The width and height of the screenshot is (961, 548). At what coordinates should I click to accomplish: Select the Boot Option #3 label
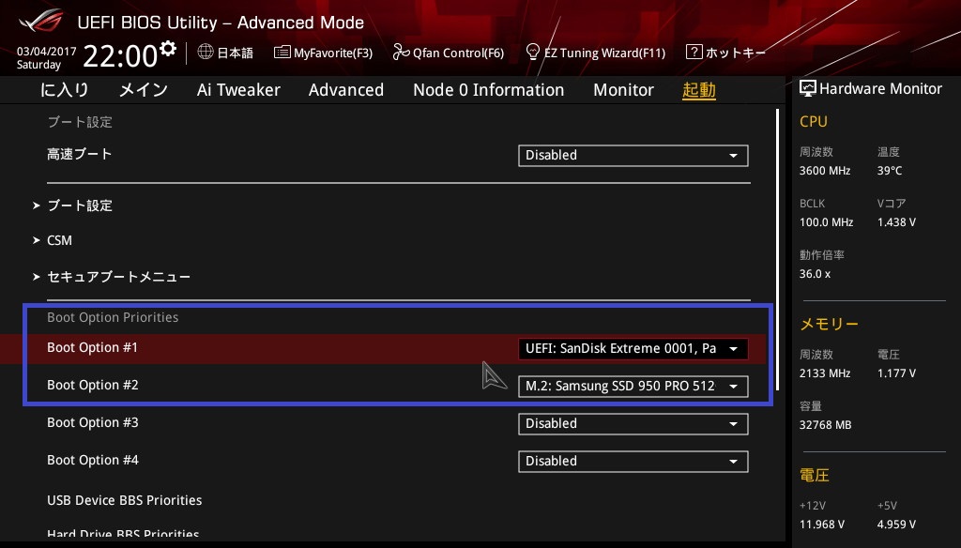(x=93, y=422)
